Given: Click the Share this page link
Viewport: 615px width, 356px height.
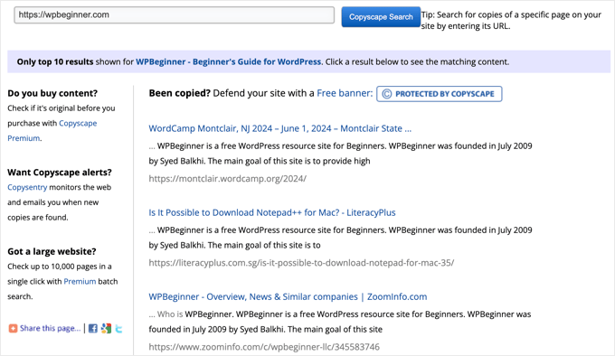Looking at the screenshot, I should pos(50,328).
